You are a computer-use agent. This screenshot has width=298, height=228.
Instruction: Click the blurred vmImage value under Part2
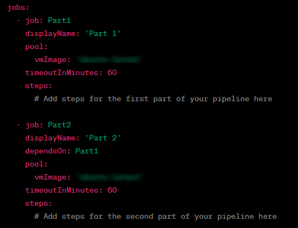click(x=111, y=177)
